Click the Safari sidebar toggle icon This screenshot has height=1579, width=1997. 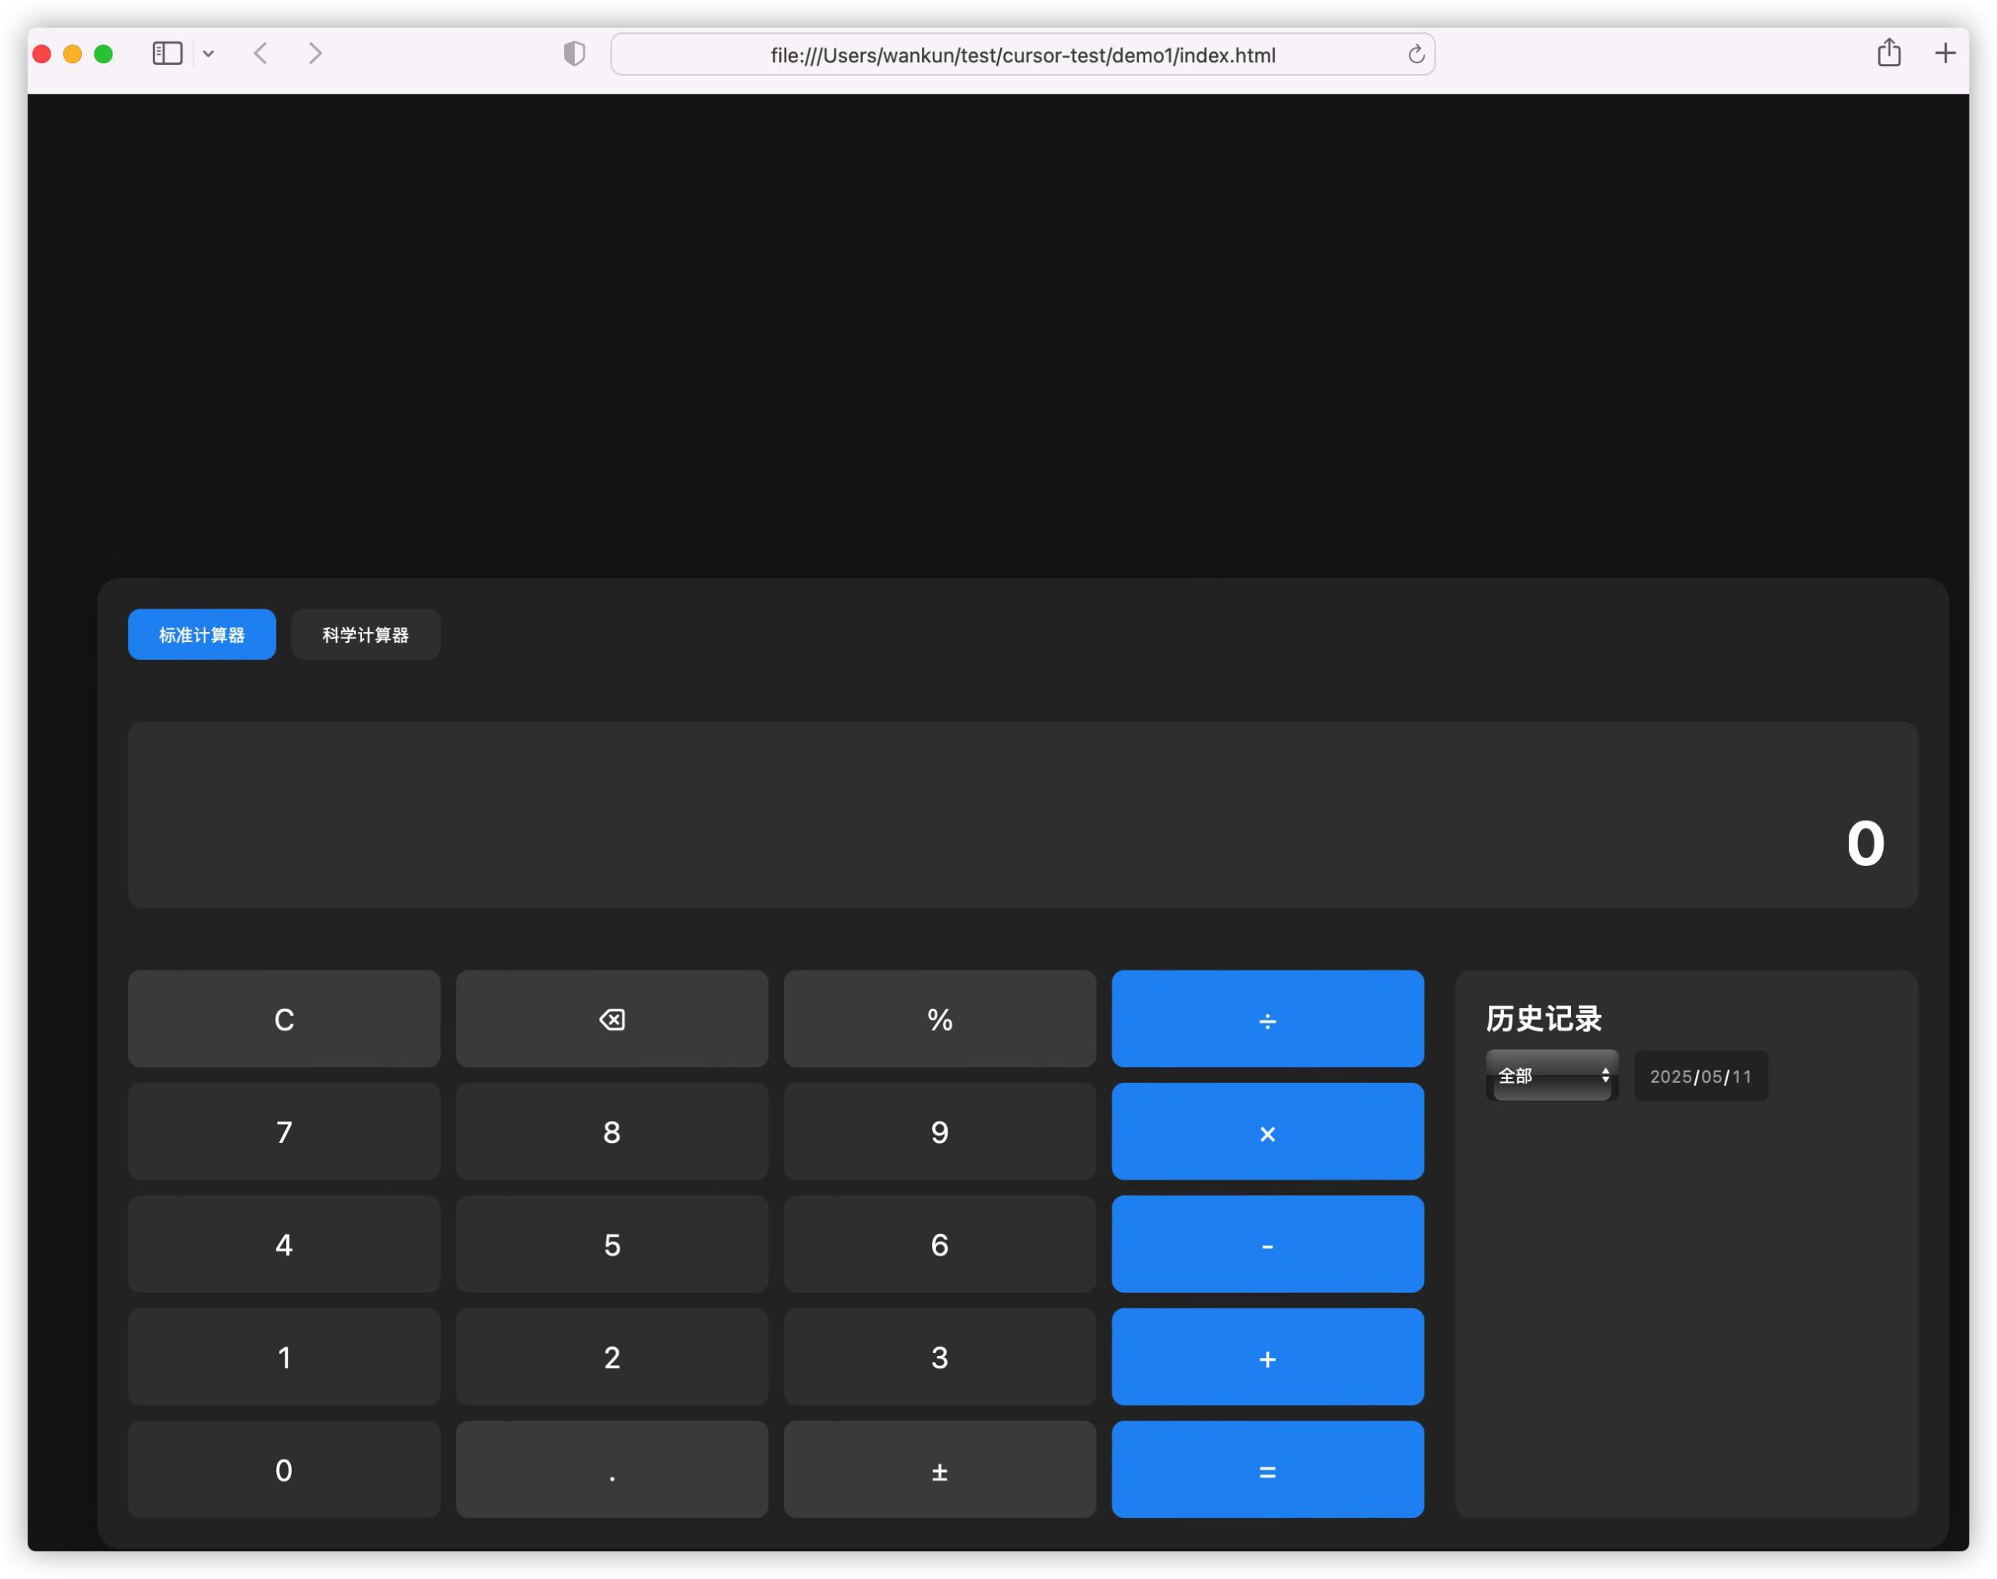pos(168,54)
